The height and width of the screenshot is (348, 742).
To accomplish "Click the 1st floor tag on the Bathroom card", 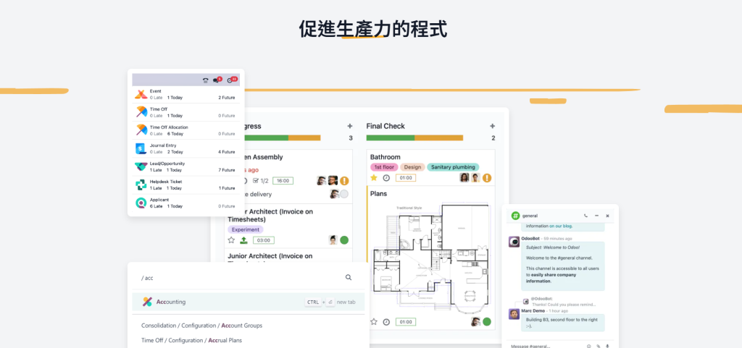I will [384, 167].
